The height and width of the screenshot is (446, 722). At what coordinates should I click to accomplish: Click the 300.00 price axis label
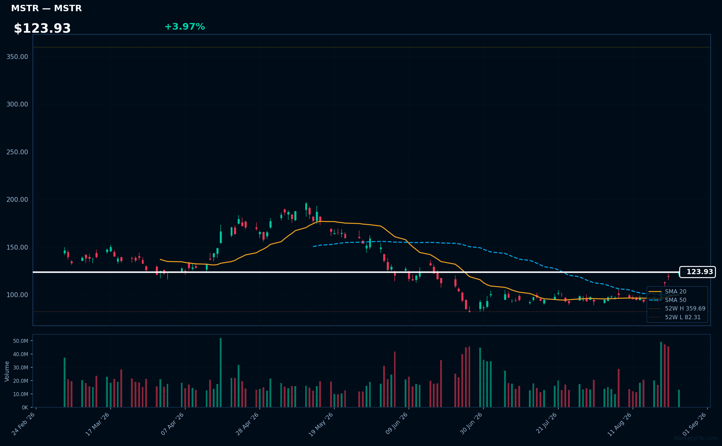pyautogui.click(x=17, y=104)
